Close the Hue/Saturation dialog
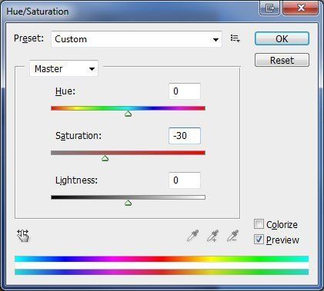Viewport: 324px width, 291px height. point(301,8)
